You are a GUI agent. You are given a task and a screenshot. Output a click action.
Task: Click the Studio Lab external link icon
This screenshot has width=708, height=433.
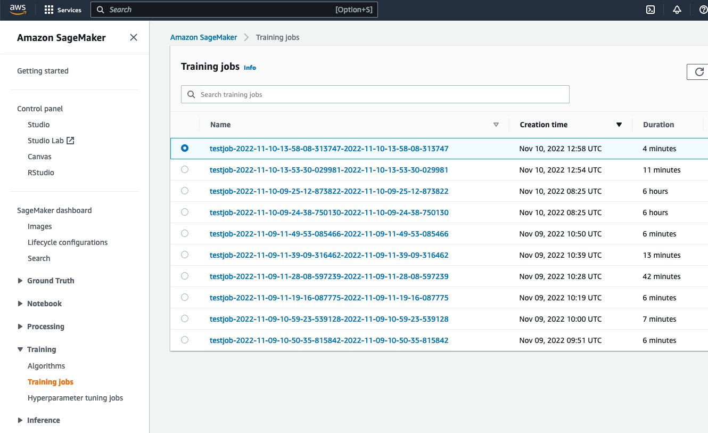coord(70,141)
